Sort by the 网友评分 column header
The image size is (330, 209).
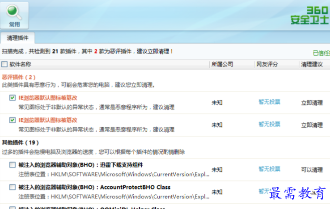(x=267, y=64)
